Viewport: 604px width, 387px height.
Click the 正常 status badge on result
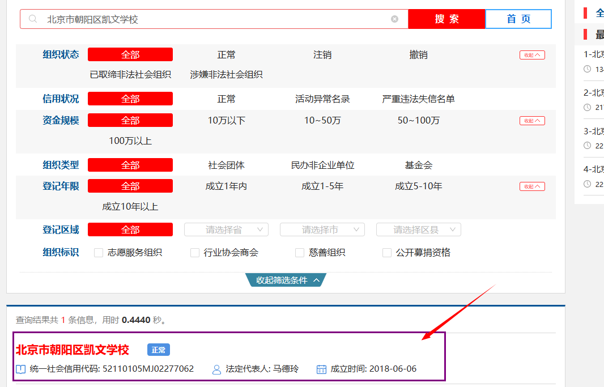(159, 350)
